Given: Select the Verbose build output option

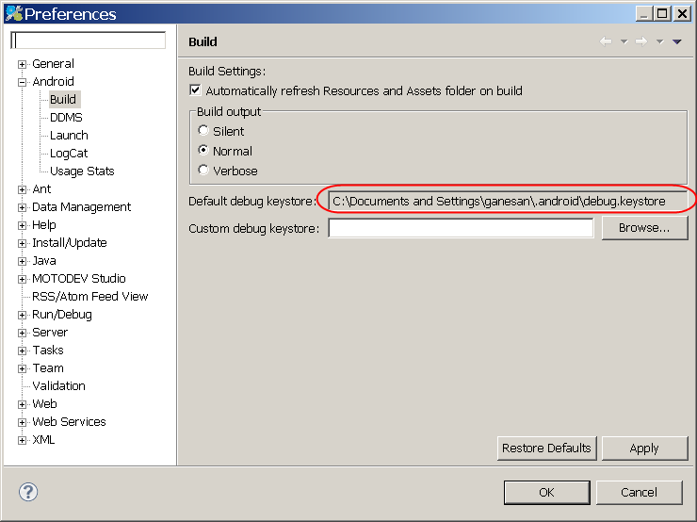Looking at the screenshot, I should [203, 170].
